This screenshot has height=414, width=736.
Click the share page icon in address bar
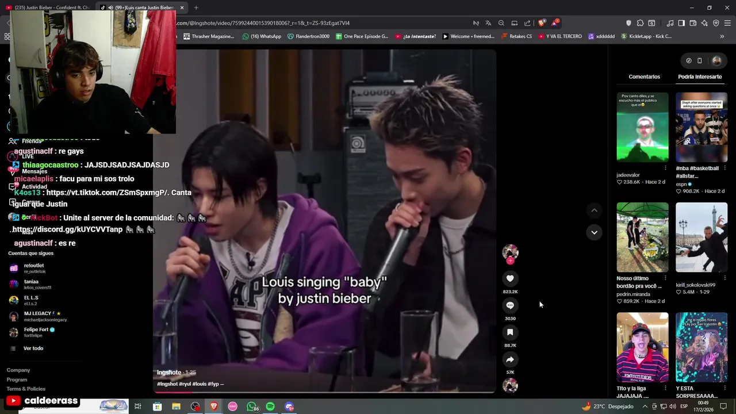527,23
